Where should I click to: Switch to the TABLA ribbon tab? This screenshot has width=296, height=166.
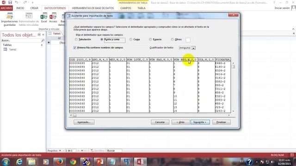click(x=142, y=8)
